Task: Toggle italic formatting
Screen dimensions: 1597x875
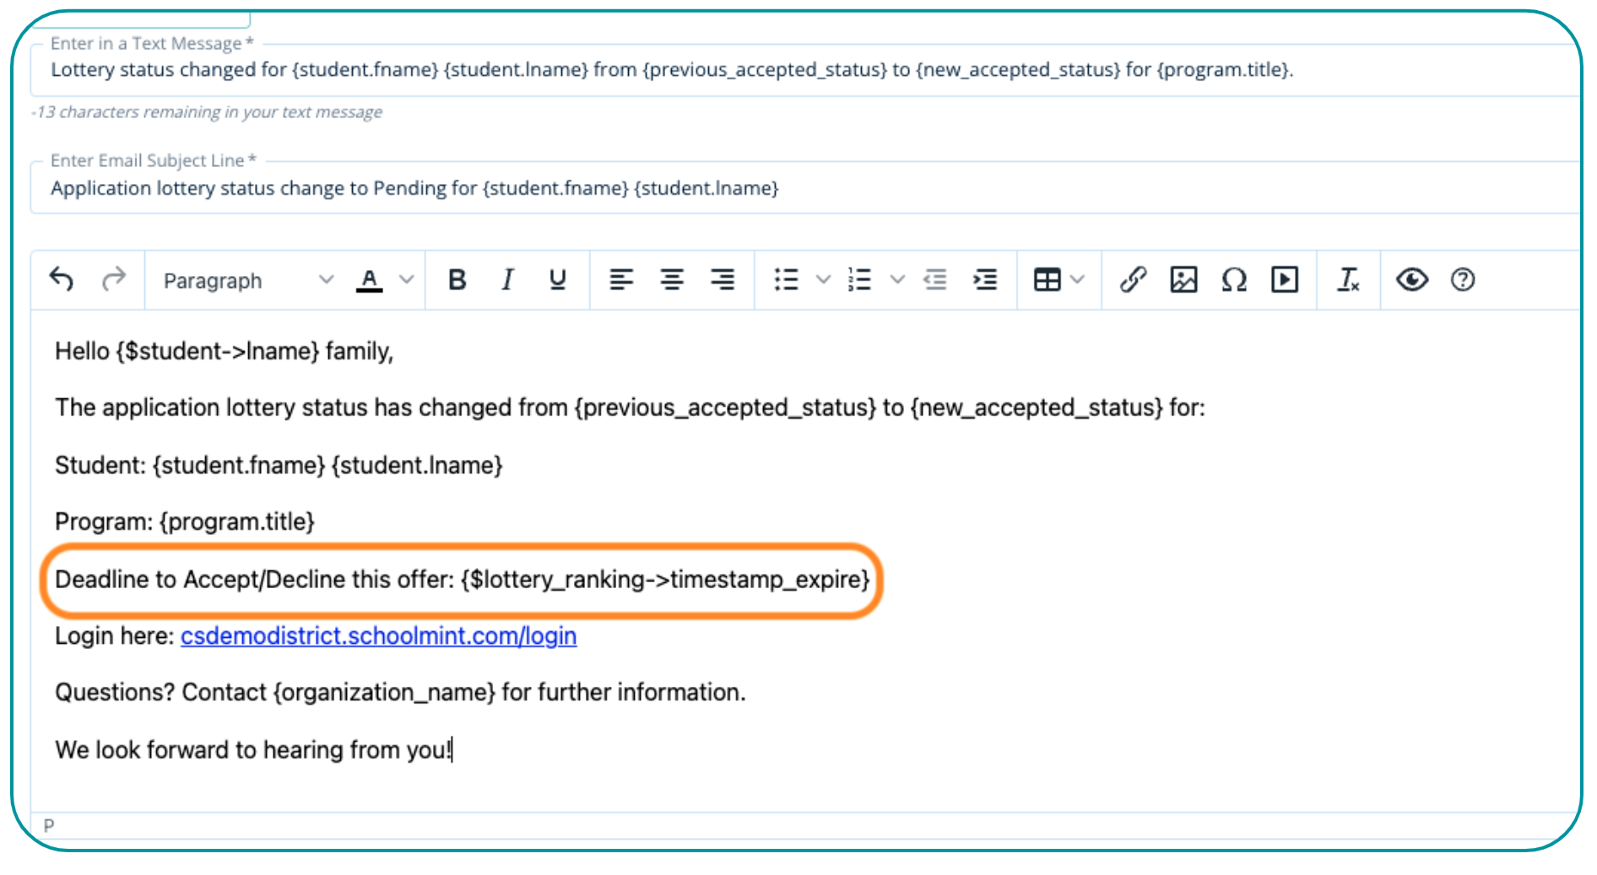Action: (x=507, y=279)
